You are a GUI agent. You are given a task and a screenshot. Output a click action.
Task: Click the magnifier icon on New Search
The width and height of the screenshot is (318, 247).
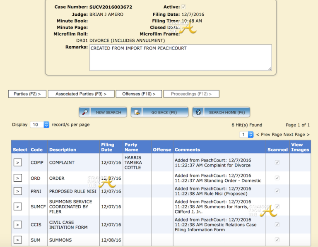pyautogui.click(x=85, y=112)
